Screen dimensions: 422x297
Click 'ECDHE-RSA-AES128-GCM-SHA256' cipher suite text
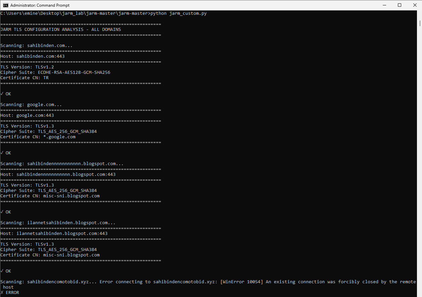point(74,72)
